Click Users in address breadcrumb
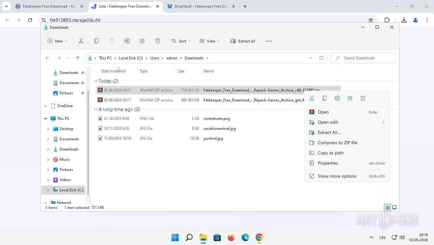 pos(155,58)
